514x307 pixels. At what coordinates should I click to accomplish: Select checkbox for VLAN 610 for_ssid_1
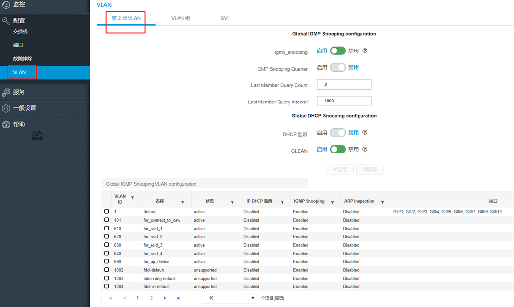click(107, 228)
